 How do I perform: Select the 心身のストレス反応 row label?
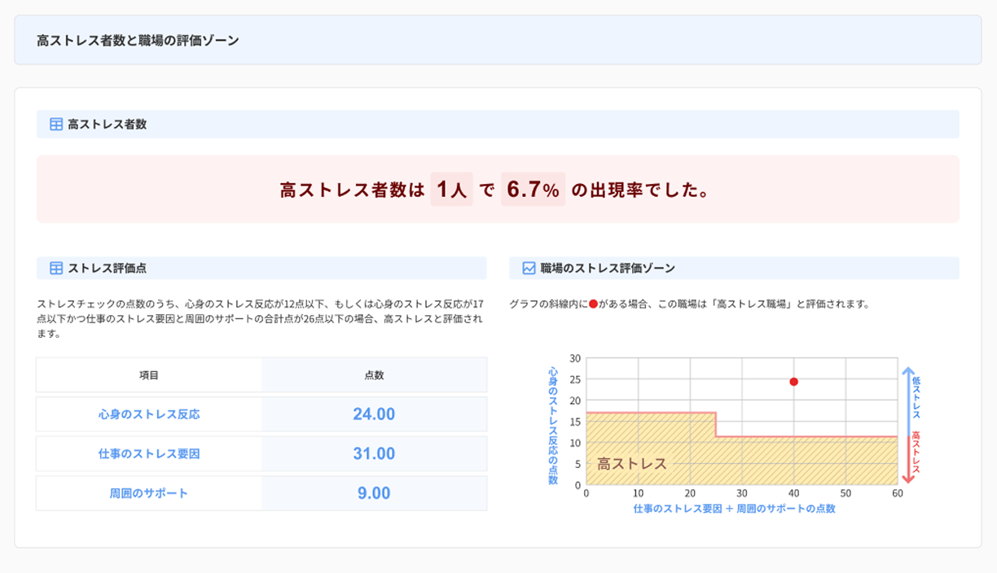click(x=149, y=414)
